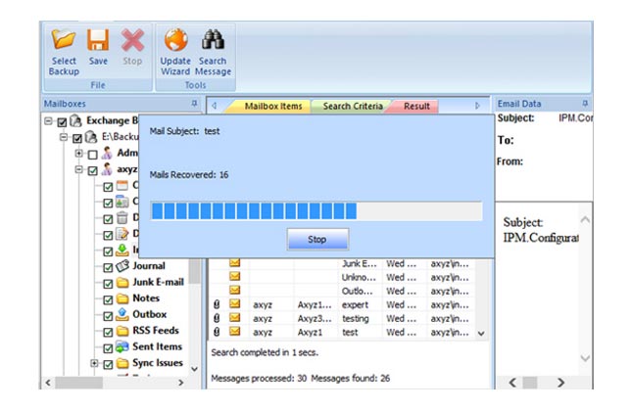The height and width of the screenshot is (412, 632).
Task: Click the red Stop toolbar icon
Action: (x=132, y=40)
